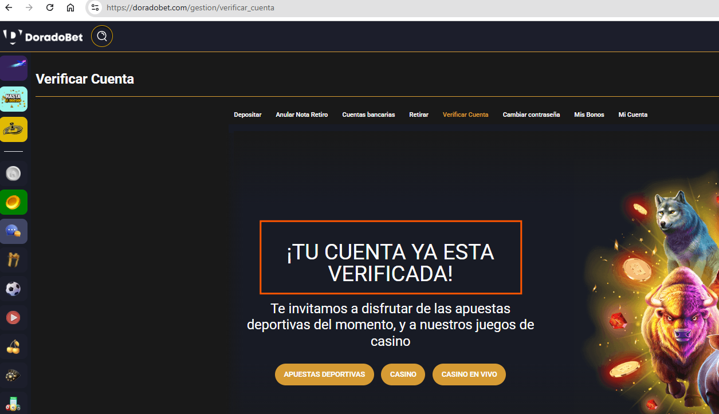Open the 'HASTA' promo sidebar icon

pos(13,99)
